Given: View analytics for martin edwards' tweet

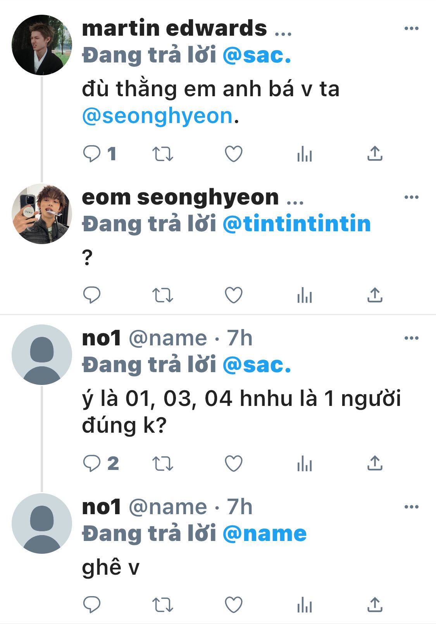Looking at the screenshot, I should (x=305, y=154).
